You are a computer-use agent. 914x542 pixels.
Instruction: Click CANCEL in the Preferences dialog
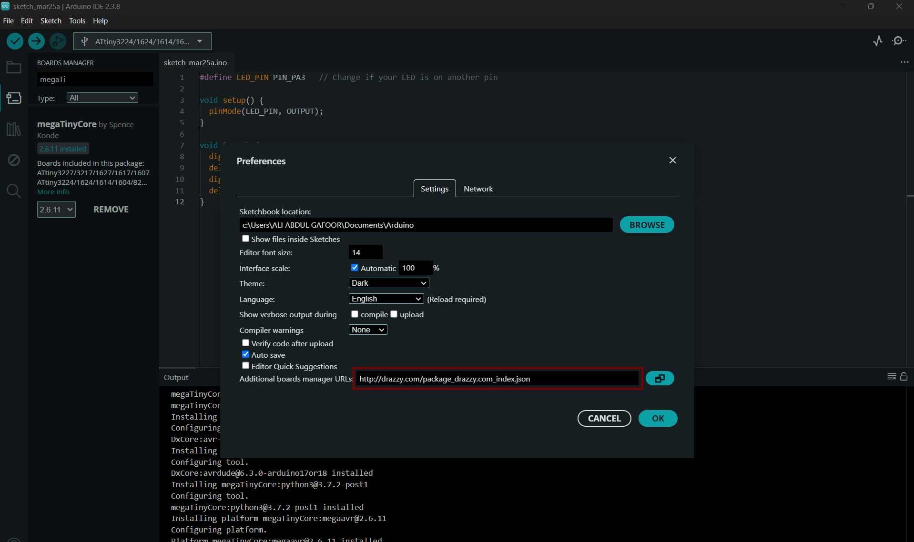click(604, 419)
